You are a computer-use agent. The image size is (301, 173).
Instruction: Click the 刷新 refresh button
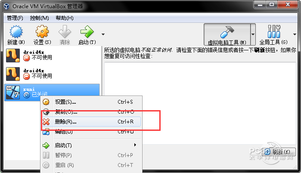(x=279, y=152)
